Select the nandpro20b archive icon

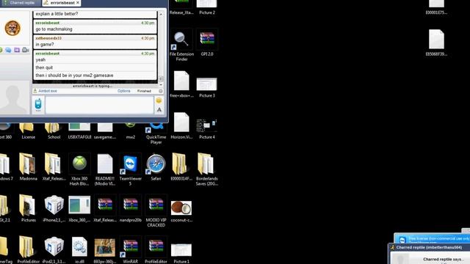pyautogui.click(x=131, y=208)
